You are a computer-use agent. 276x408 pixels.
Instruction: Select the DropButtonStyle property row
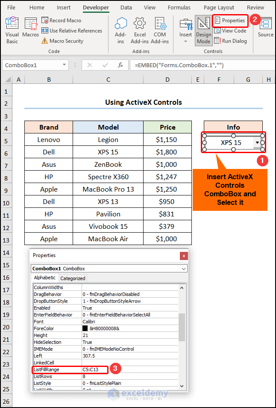(x=106, y=301)
